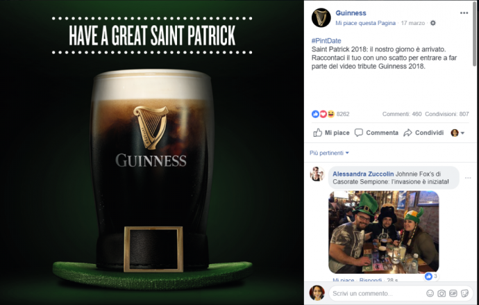Attach a photo with the camera icon

(x=442, y=293)
